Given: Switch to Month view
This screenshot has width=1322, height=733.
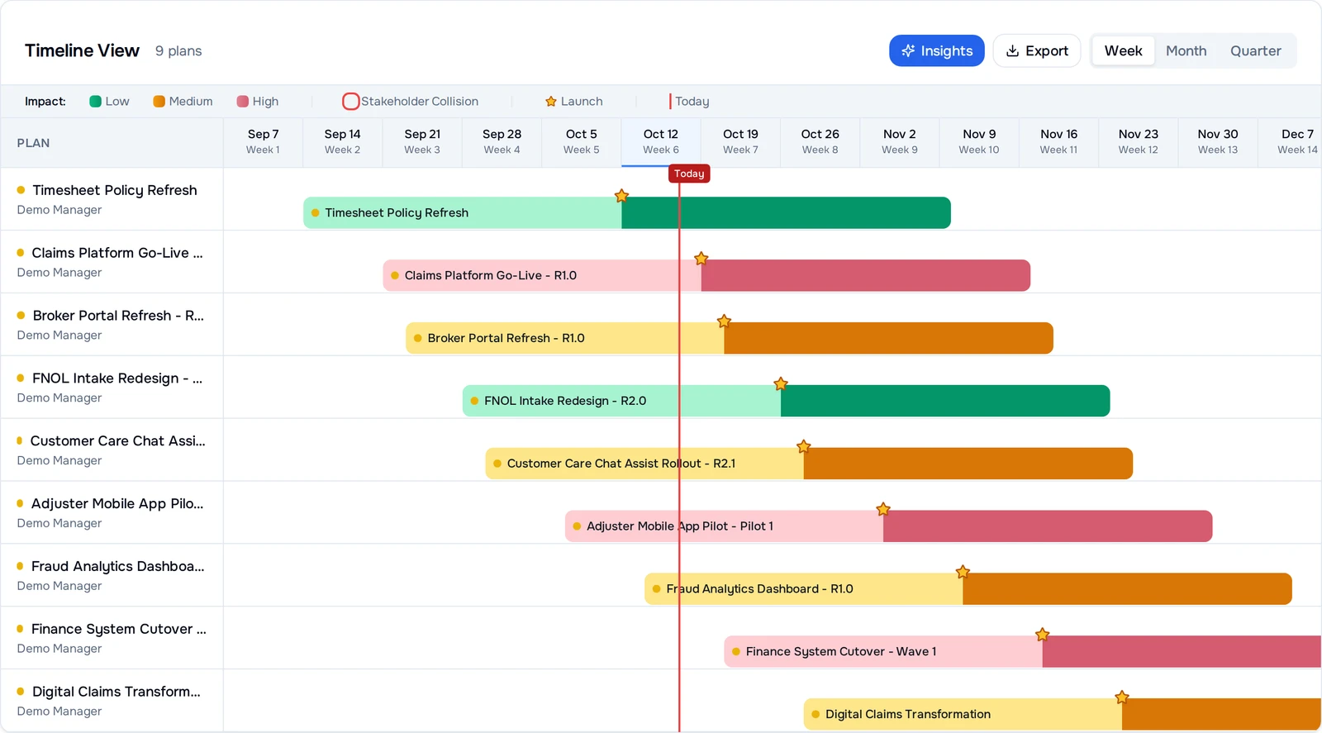Looking at the screenshot, I should (1186, 50).
